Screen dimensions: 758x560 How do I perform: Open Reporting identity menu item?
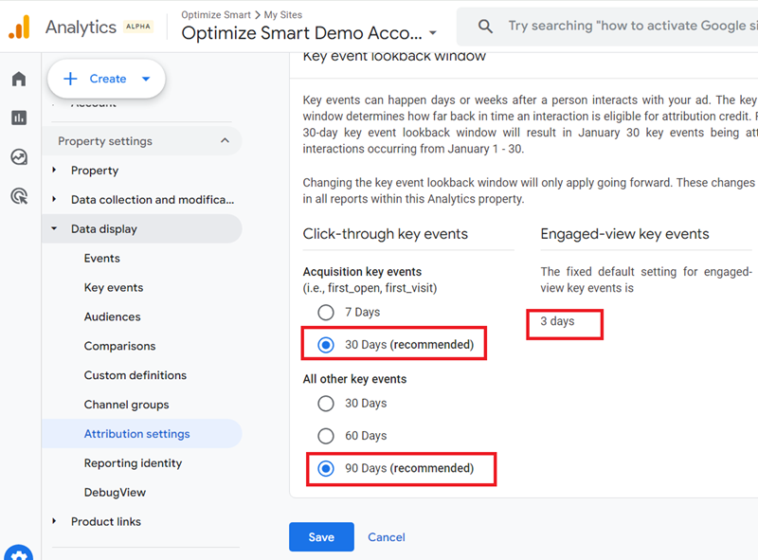[133, 463]
